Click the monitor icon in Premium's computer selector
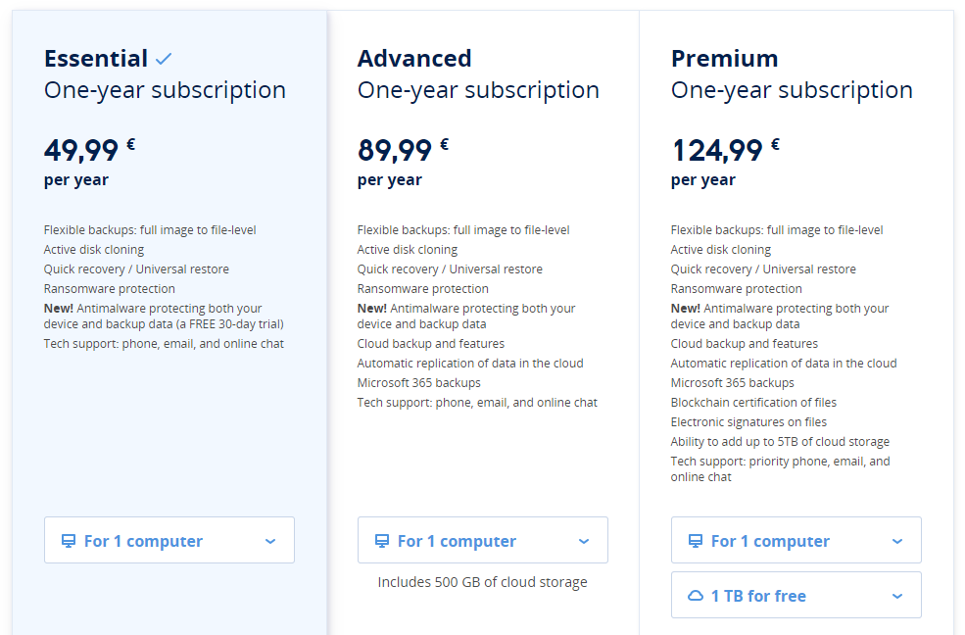The height and width of the screenshot is (635, 965). (x=696, y=541)
